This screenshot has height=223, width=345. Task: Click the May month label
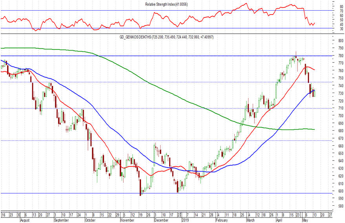coord(305,220)
